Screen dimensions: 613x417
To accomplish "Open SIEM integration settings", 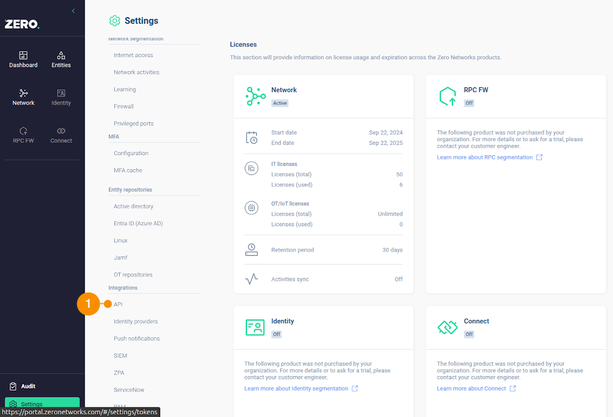I will 120,356.
